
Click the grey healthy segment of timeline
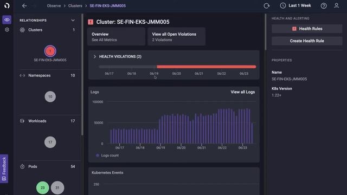coord(128,67)
